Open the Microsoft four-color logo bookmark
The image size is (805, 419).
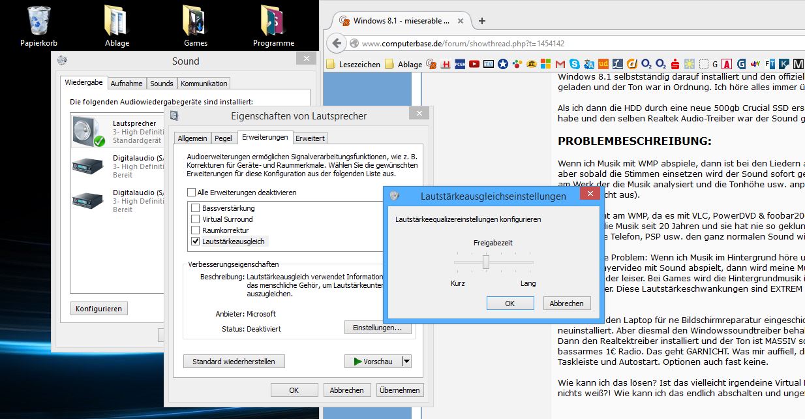pos(545,64)
